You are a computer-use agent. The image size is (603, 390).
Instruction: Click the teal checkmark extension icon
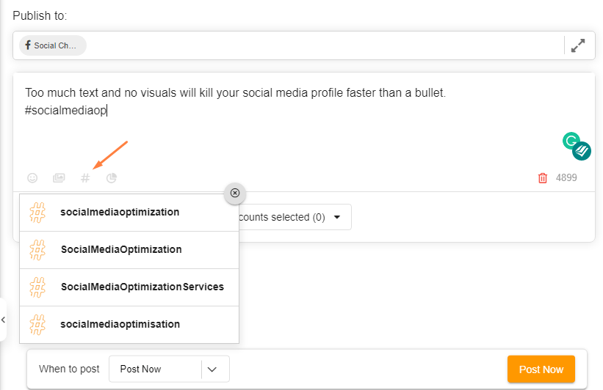coord(582,151)
